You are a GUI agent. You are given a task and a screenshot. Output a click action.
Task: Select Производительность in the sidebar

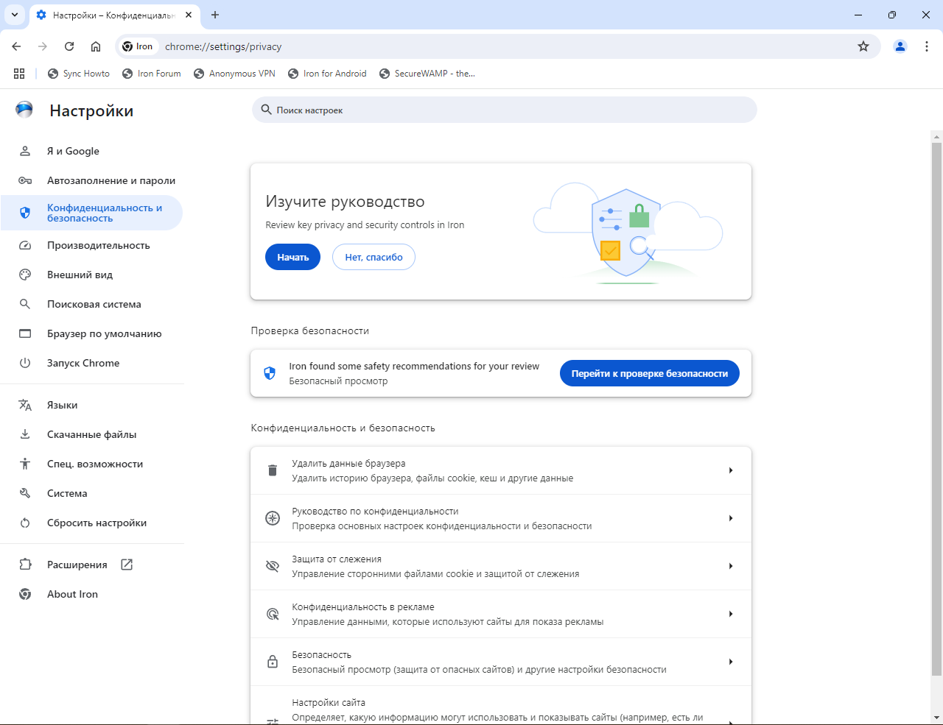98,245
